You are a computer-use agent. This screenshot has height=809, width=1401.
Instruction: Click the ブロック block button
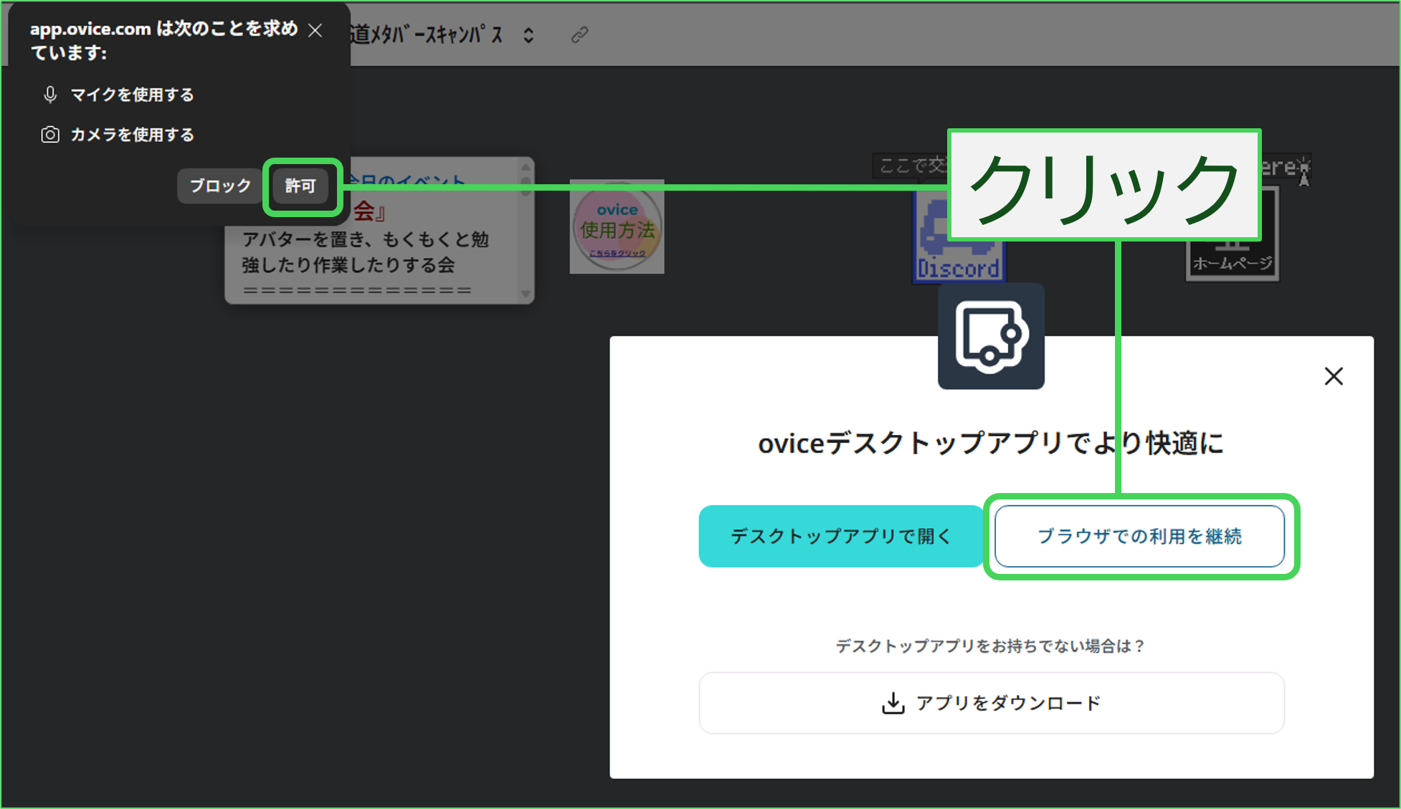point(220,186)
